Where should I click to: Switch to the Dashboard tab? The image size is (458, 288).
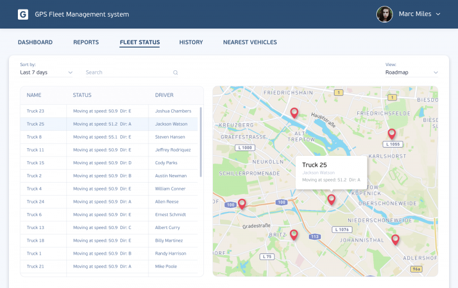(x=35, y=42)
